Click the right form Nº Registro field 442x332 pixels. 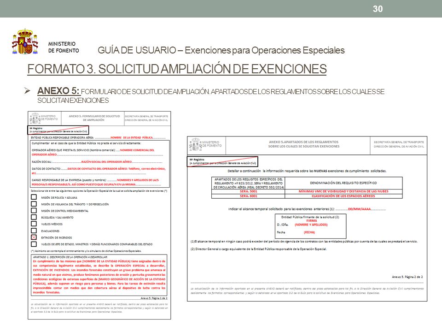[x=222, y=161]
